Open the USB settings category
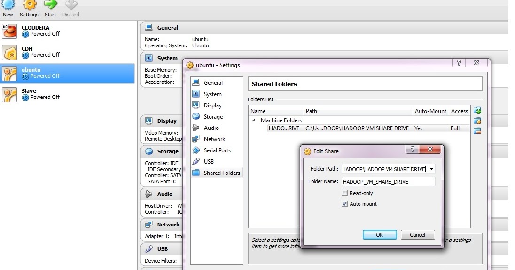The height and width of the screenshot is (270, 515). point(217,161)
